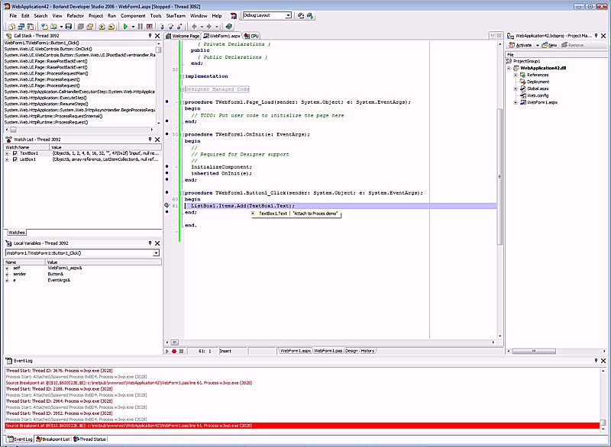Image resolution: width=611 pixels, height=447 pixels.
Task: Switch to the Design bottom tab
Action: pos(351,351)
